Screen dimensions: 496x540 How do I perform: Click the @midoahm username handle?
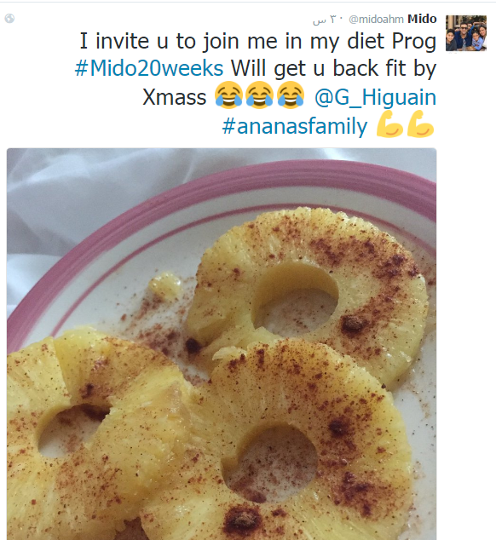click(376, 20)
